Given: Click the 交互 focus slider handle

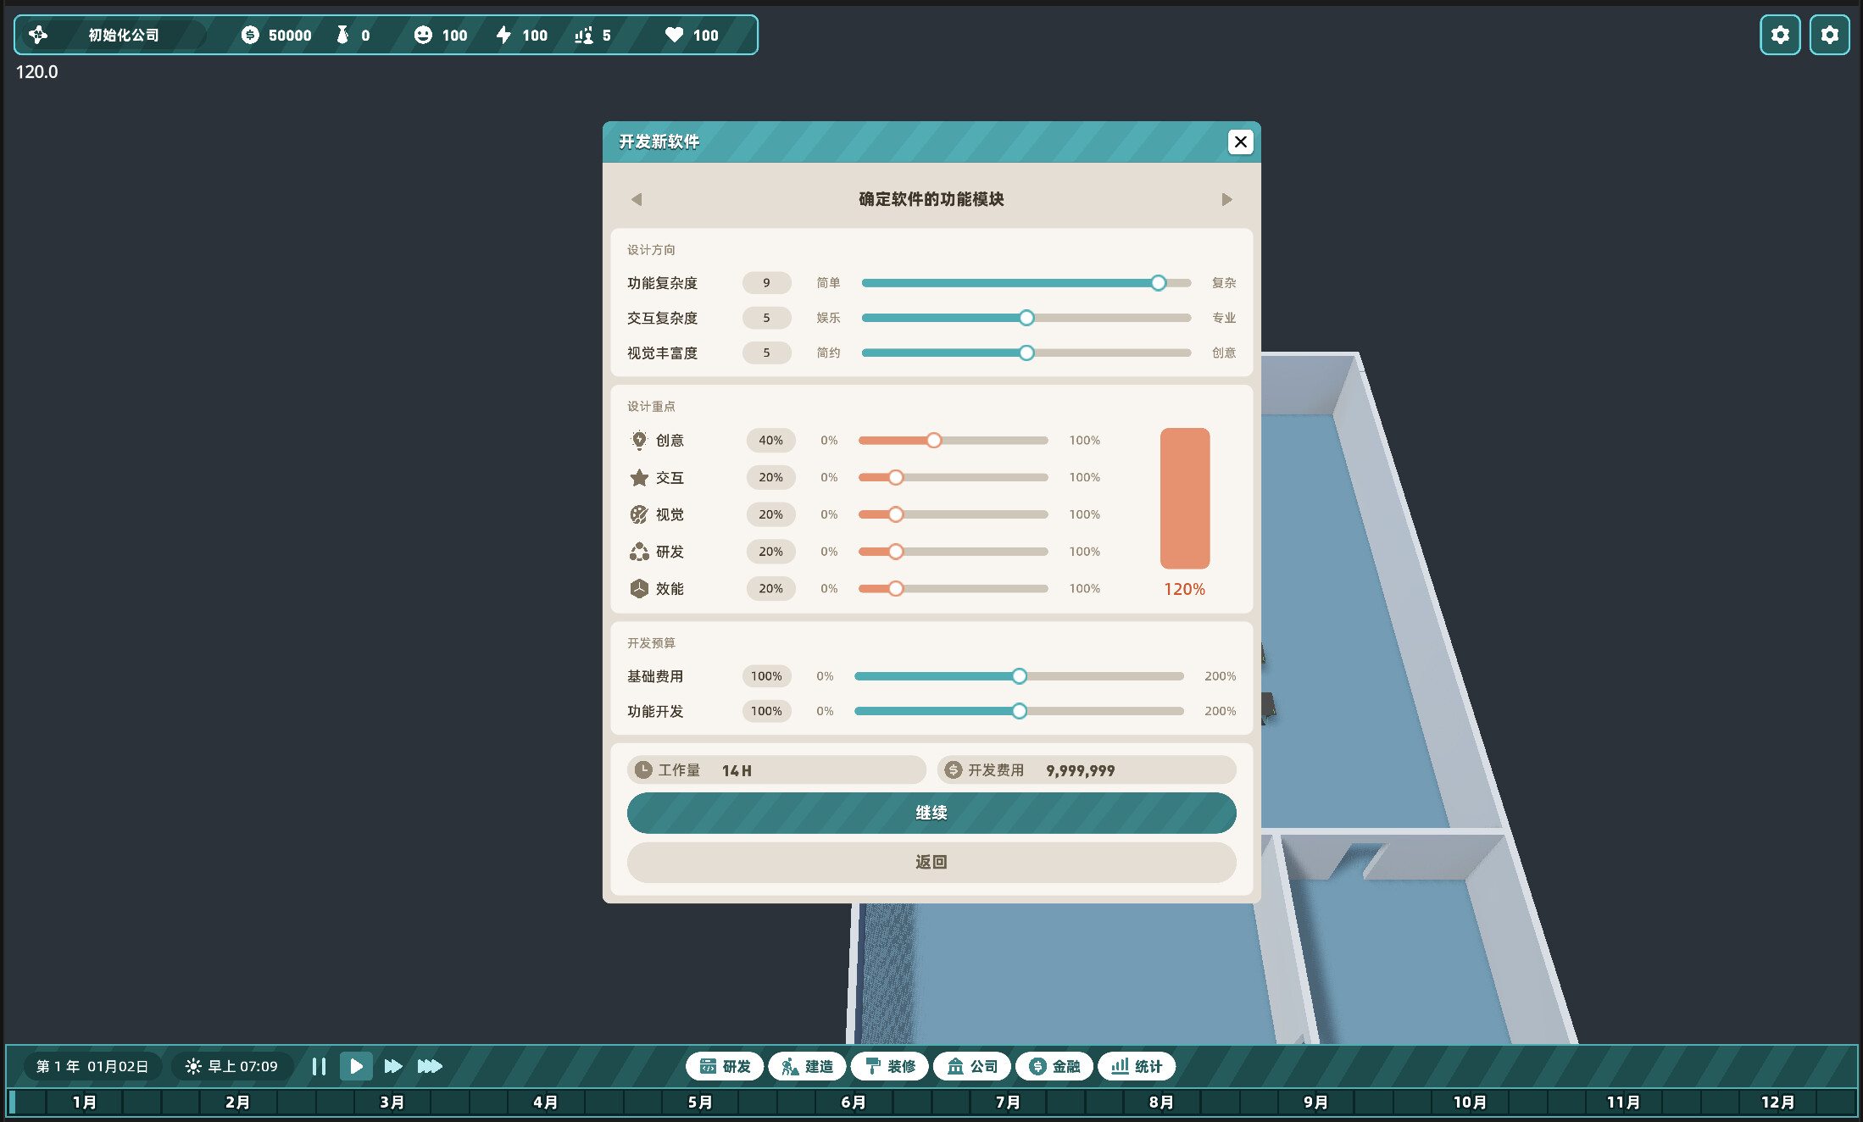Looking at the screenshot, I should coord(896,477).
